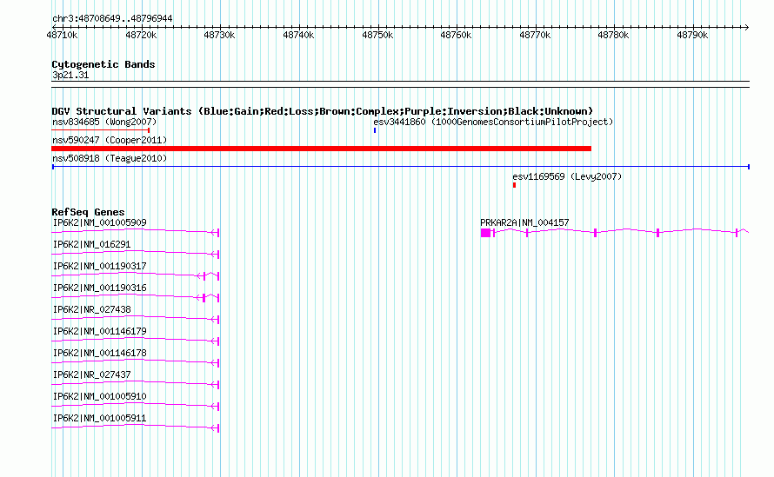The height and width of the screenshot is (477, 774).
Task: Click the PRKAR2A|NM_004157 gene label
Action: pyautogui.click(x=524, y=223)
